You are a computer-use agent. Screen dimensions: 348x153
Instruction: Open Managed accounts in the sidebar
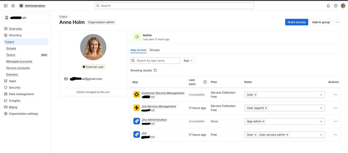(19, 61)
